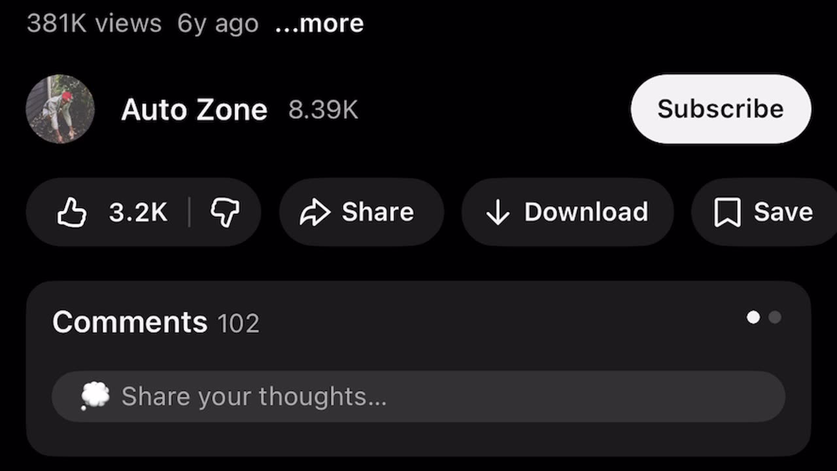Switch to the second gray pagination dot
This screenshot has width=837, height=471.
(775, 317)
